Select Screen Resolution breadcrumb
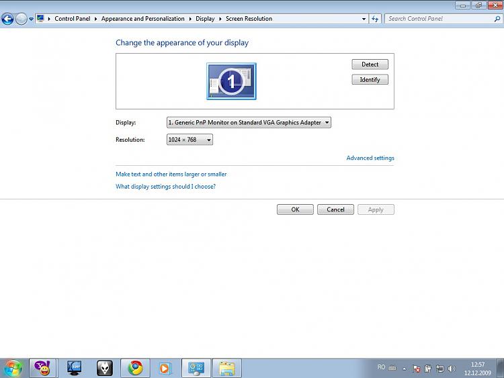 tap(249, 19)
